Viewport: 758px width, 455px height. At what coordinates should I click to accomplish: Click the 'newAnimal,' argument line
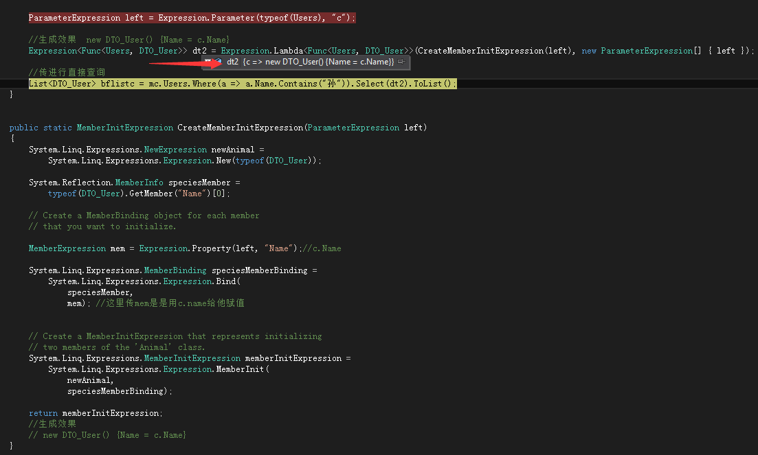(x=91, y=380)
